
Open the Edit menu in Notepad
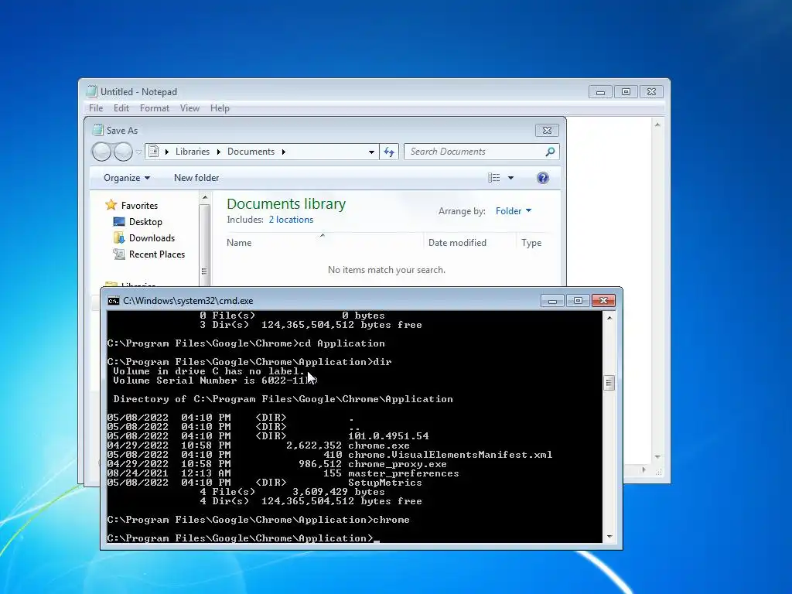point(121,108)
